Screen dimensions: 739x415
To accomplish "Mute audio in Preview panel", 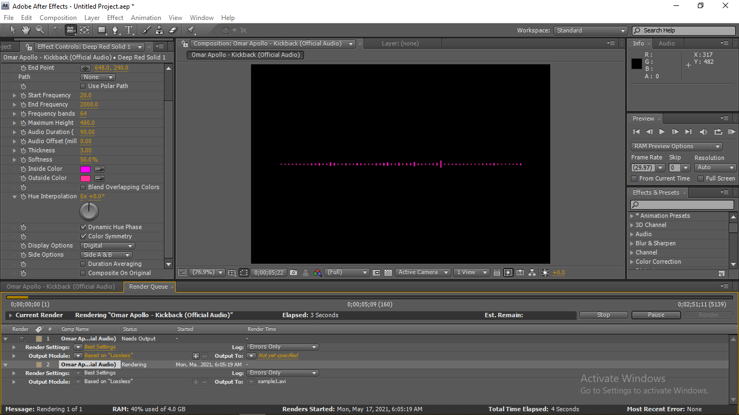I will [703, 132].
